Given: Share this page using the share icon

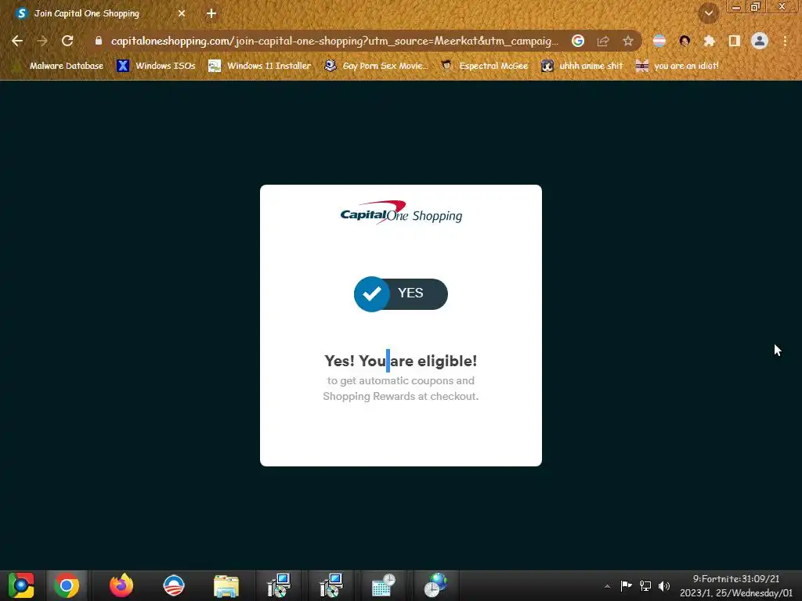Looking at the screenshot, I should pos(603,41).
